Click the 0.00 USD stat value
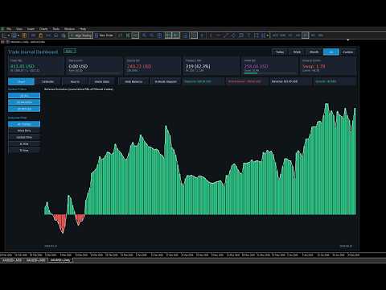Viewport: 386px width, 290px height. 78,66
